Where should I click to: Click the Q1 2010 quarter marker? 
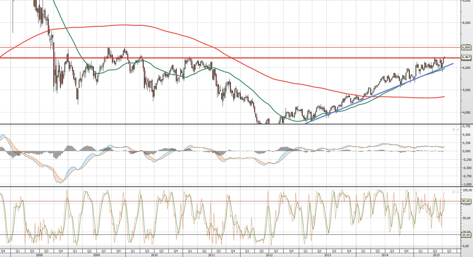[133, 251]
